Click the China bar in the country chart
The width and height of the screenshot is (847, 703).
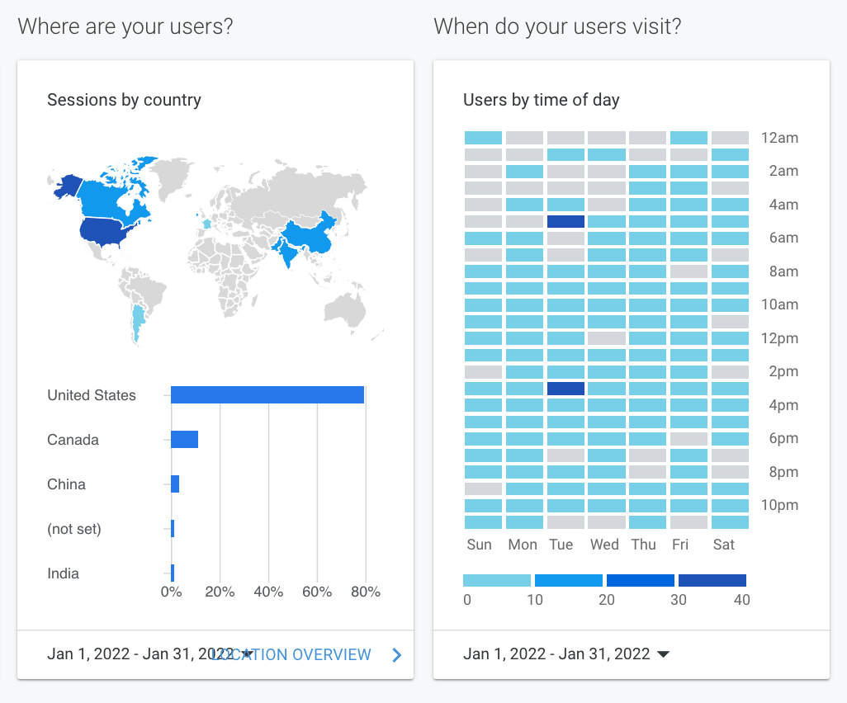[x=175, y=484]
